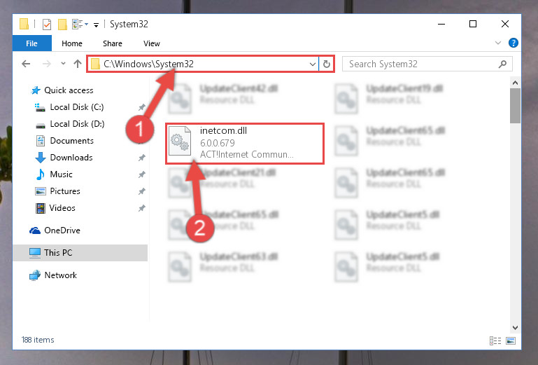
Task: Click the Search System32 field
Action: [x=420, y=64]
